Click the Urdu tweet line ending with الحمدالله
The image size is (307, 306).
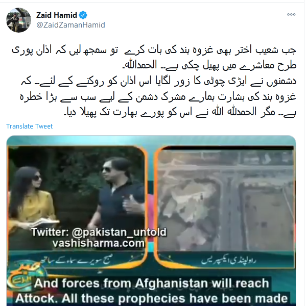pos(209,65)
